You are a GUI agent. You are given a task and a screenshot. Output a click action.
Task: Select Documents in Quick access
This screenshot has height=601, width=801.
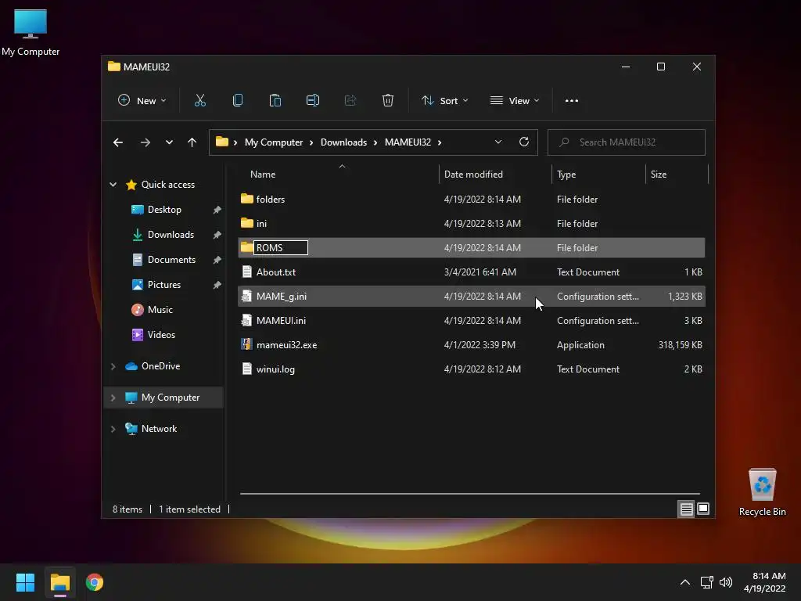click(x=171, y=260)
